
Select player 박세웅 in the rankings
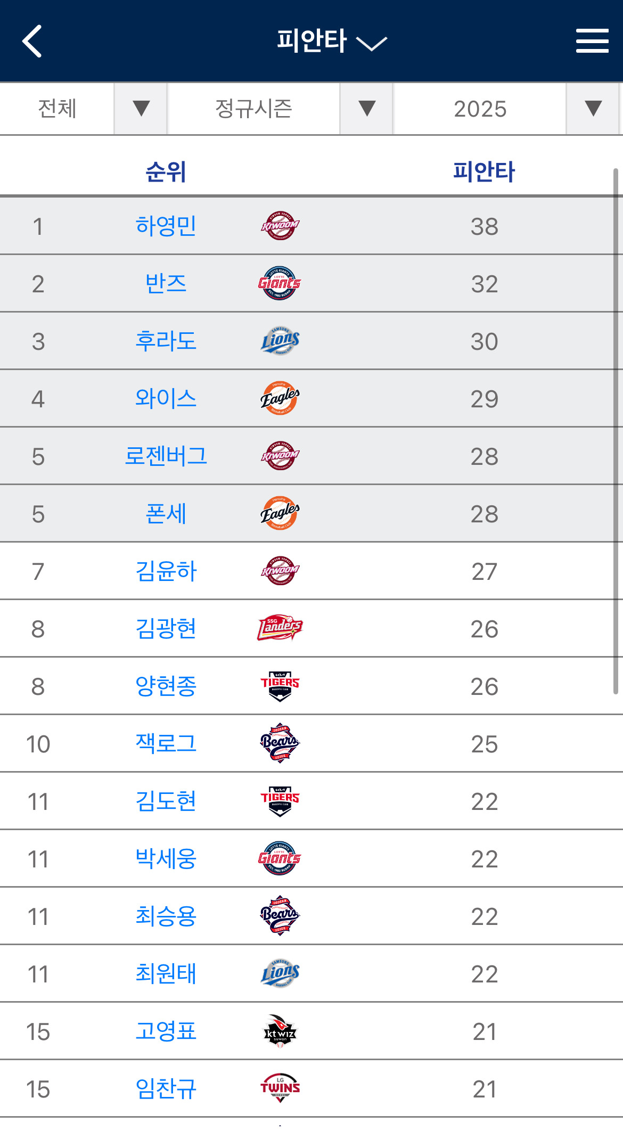point(167,858)
